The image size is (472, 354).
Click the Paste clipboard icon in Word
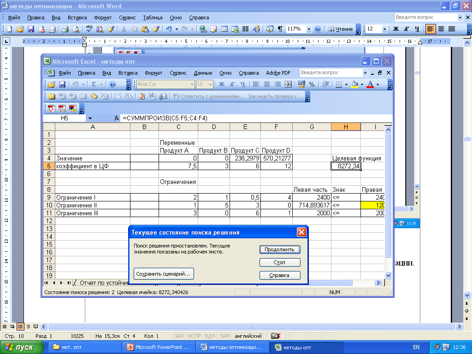pos(145,29)
